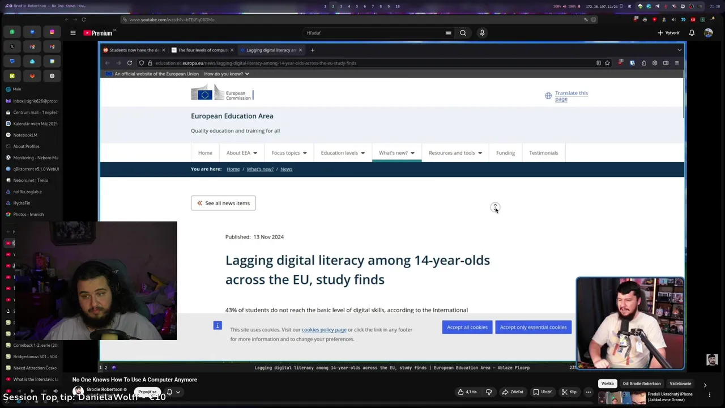Click the YouTube search magnifier button
The height and width of the screenshot is (408, 725).
(463, 33)
